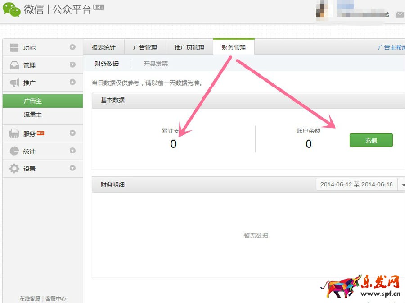Collapse the 推广 section arrow
Image resolution: width=405 pixels, height=303 pixels.
point(72,83)
